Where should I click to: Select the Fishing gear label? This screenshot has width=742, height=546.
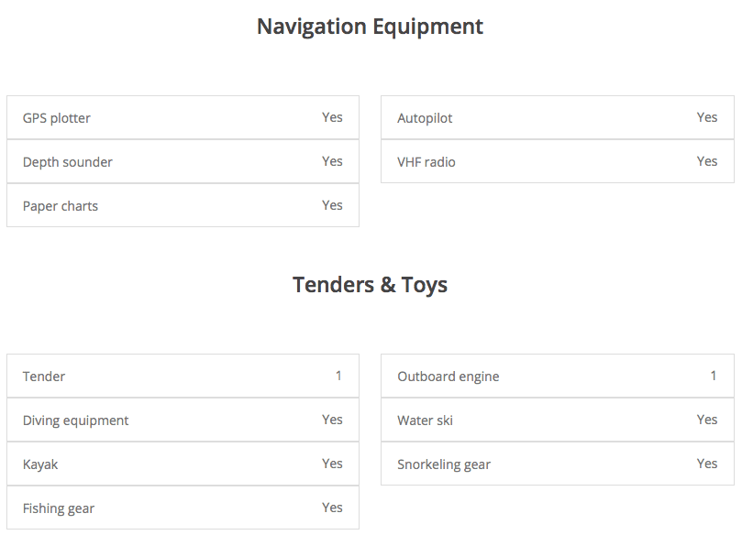tap(59, 508)
